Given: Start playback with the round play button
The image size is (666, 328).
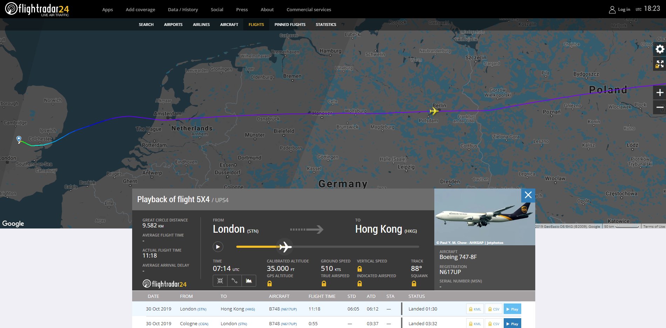Looking at the screenshot, I should 218,247.
